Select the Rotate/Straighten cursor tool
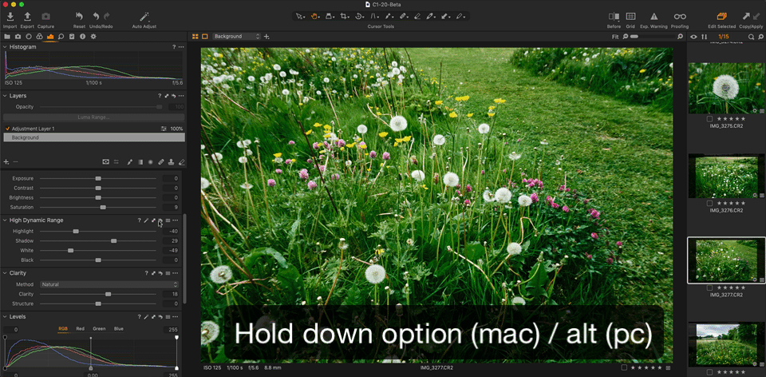This screenshot has width=766, height=377. pyautogui.click(x=358, y=16)
